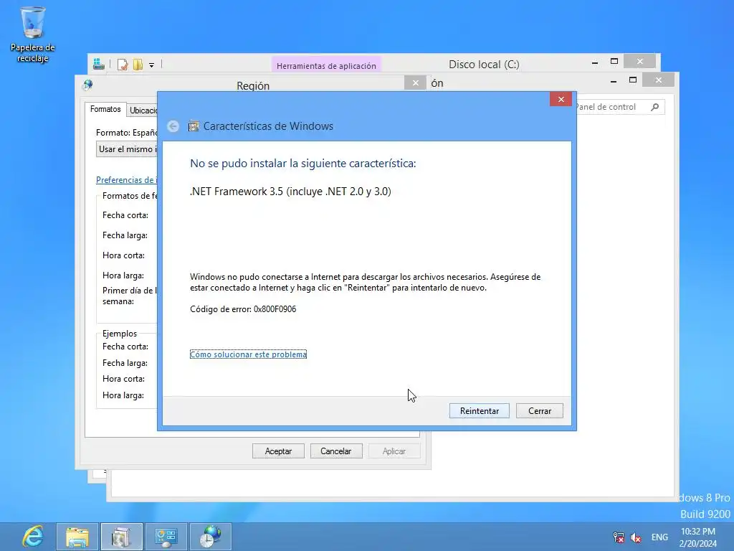Open the Herramientas de aplicación ribbon tab

pyautogui.click(x=326, y=65)
